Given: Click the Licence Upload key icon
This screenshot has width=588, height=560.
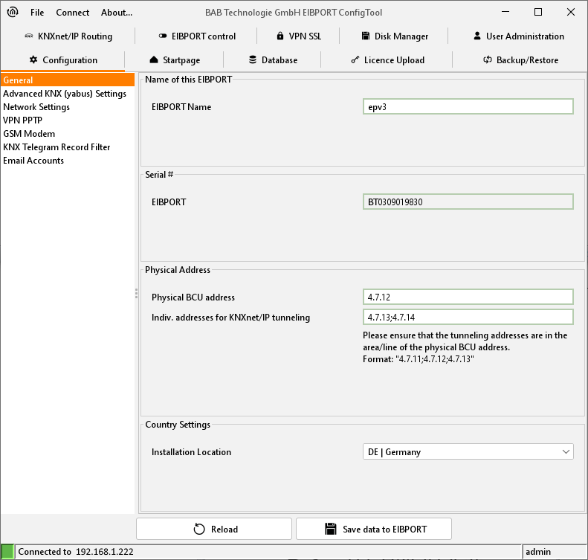Looking at the screenshot, I should click(355, 60).
